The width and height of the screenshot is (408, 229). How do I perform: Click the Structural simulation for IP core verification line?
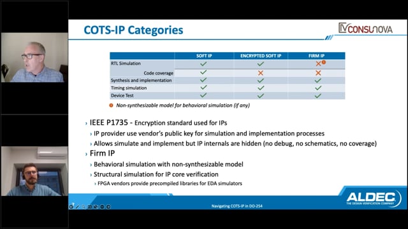(156, 174)
